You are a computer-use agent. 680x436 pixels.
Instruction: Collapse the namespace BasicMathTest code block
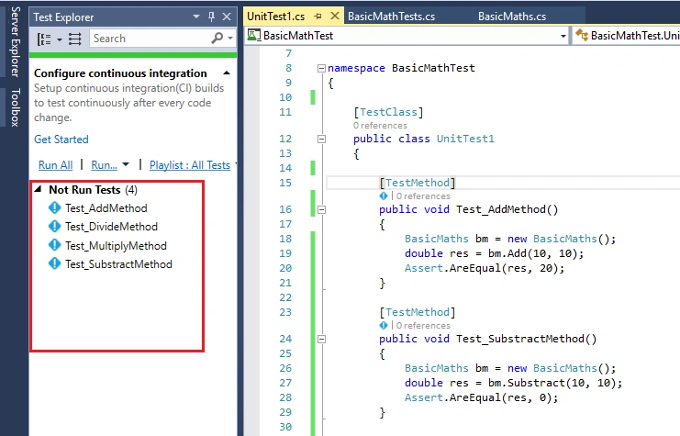coord(321,68)
